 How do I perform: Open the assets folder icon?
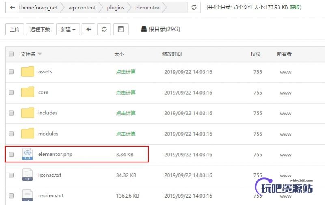[28, 71]
